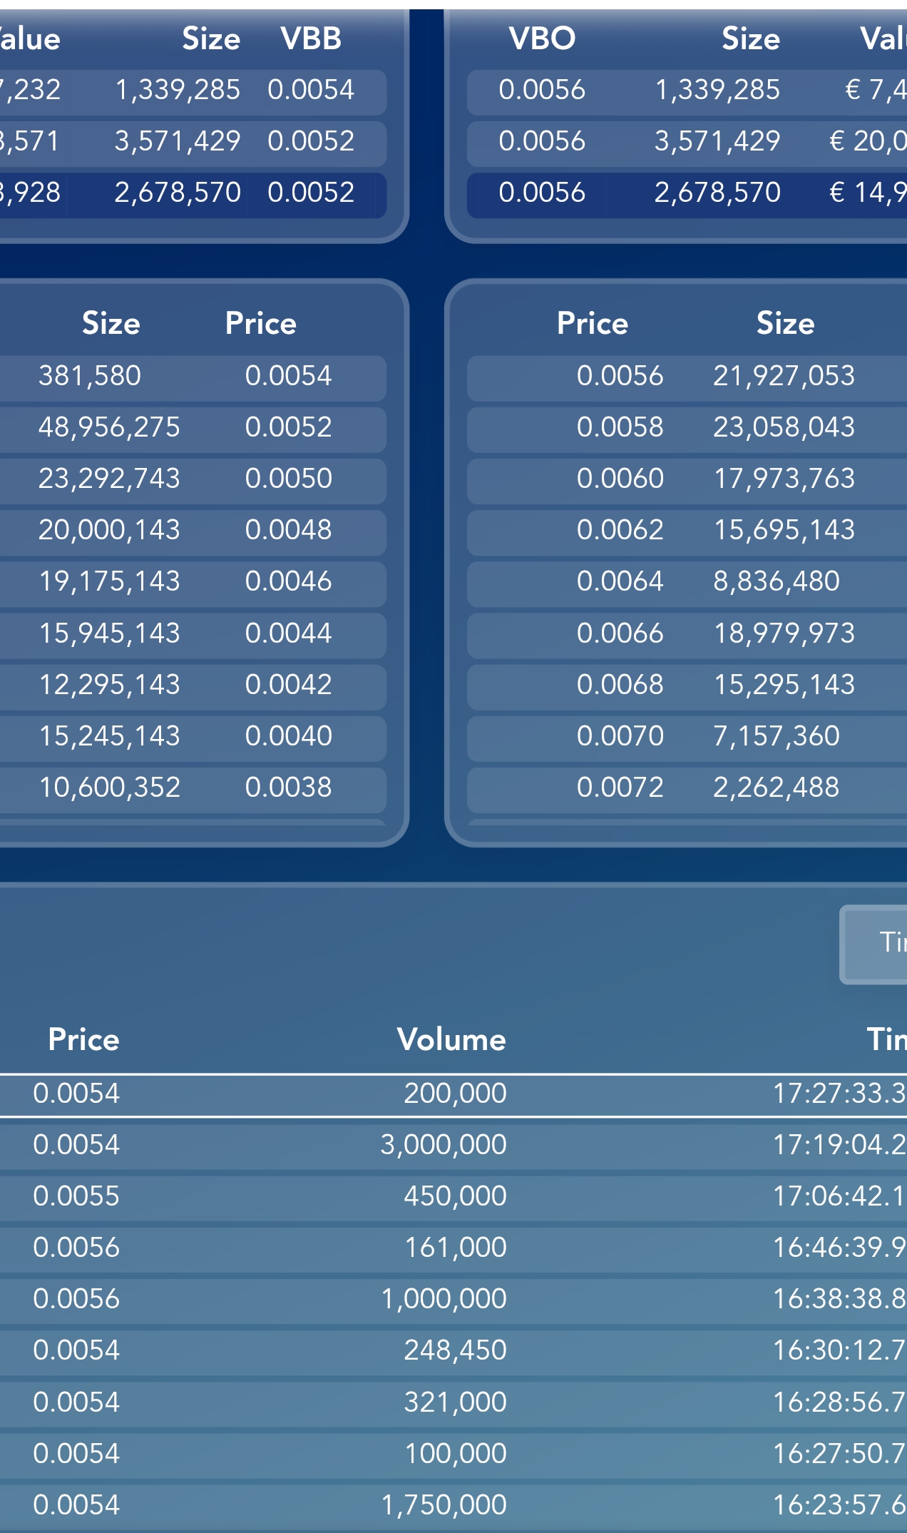Click the VBO column header
This screenshot has height=1533, width=907.
pyautogui.click(x=542, y=39)
